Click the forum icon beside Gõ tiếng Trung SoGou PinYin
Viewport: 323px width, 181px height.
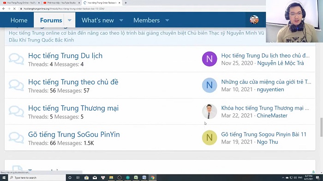[x=16, y=138]
